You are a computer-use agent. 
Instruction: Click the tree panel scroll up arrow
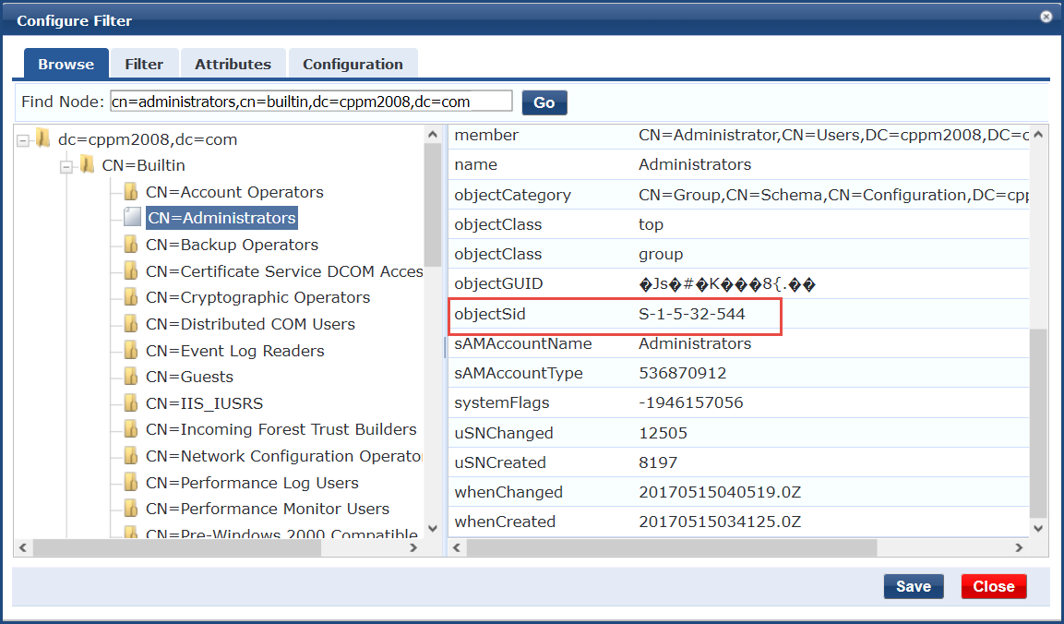click(x=433, y=135)
